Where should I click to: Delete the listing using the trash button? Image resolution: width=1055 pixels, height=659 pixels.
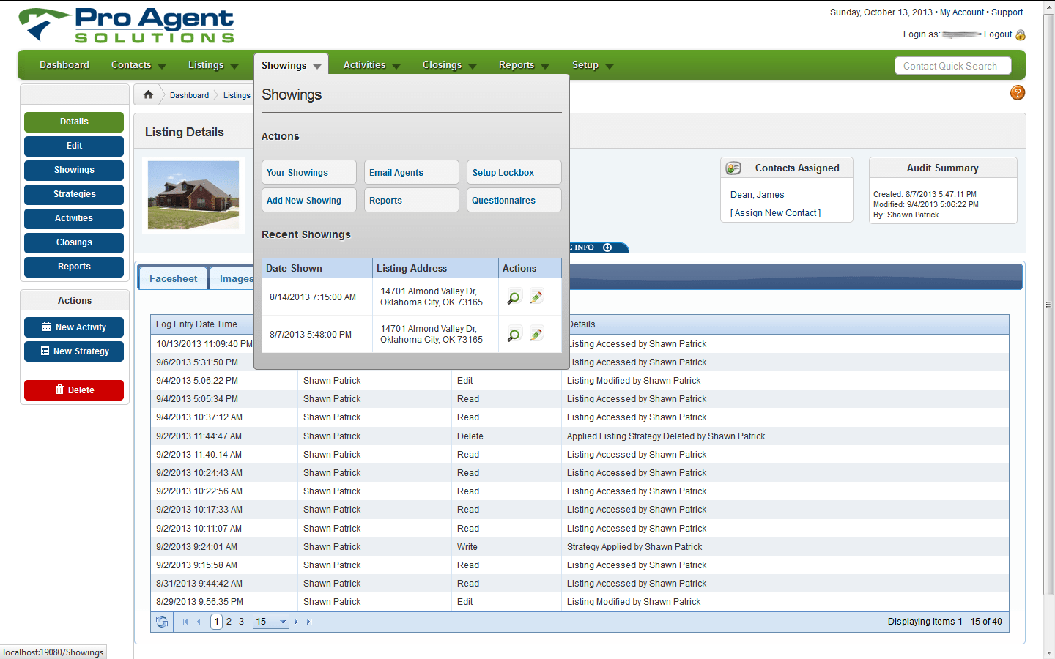73,390
